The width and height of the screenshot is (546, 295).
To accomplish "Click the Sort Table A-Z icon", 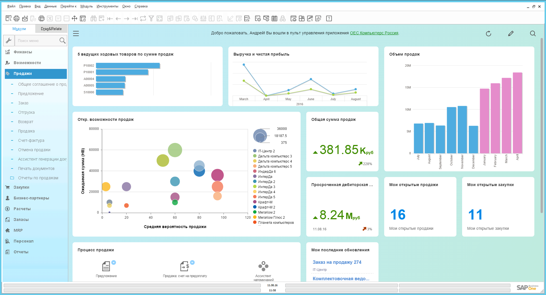I will [160, 18].
